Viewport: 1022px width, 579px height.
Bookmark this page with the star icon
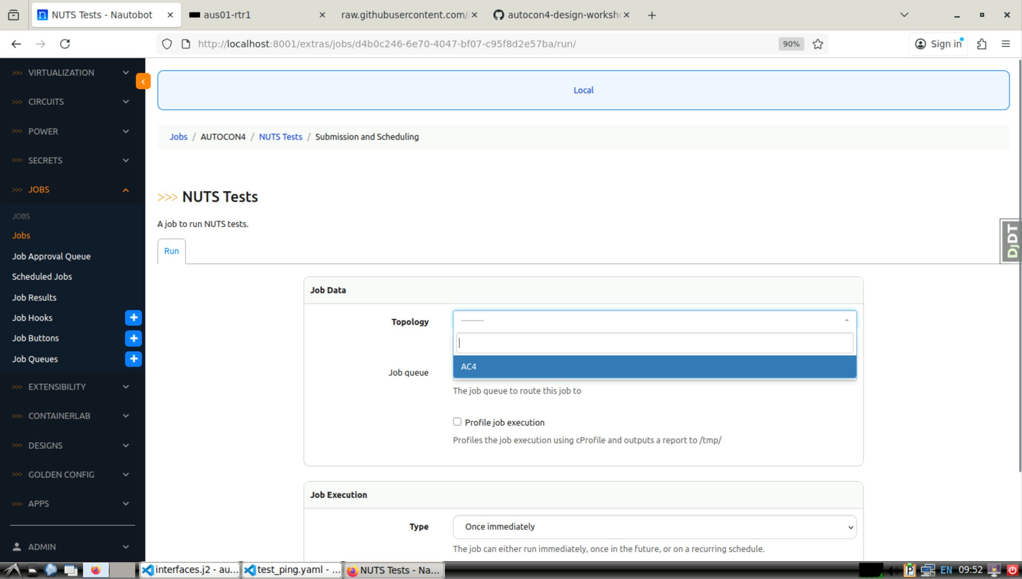818,44
